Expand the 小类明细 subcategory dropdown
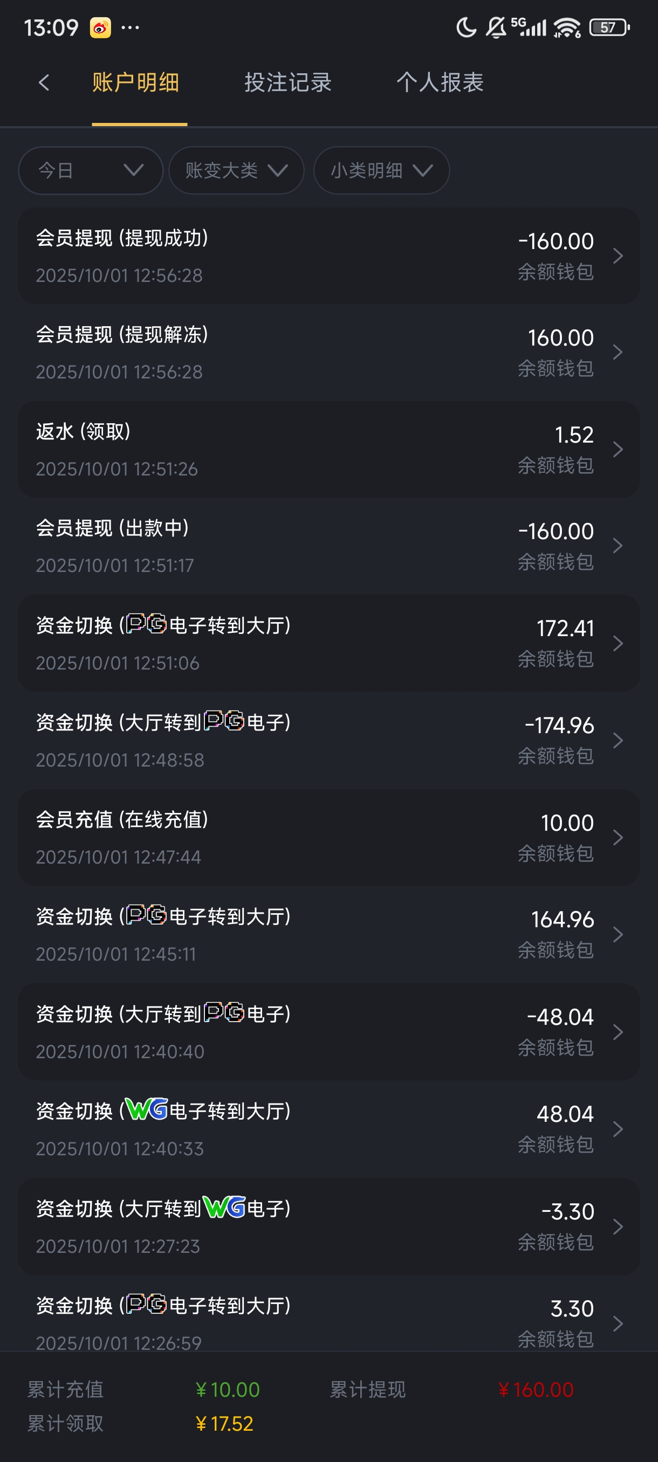The width and height of the screenshot is (658, 1462). click(x=381, y=170)
